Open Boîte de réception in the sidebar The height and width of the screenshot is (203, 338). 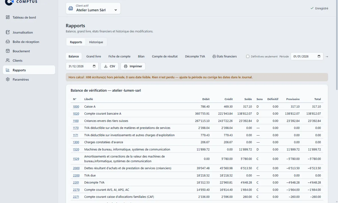[x=29, y=42]
